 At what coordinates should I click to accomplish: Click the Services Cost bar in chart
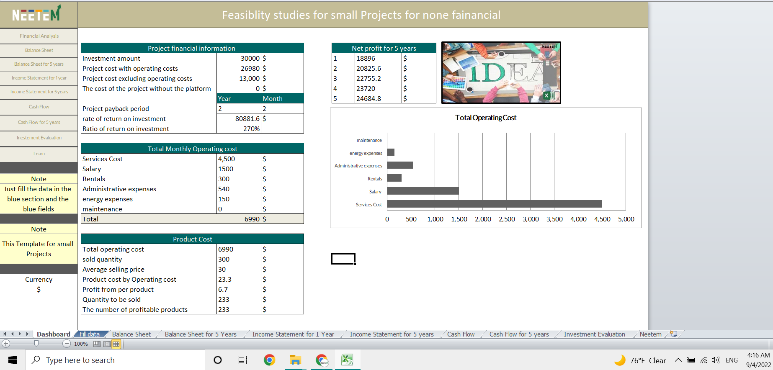(495, 204)
